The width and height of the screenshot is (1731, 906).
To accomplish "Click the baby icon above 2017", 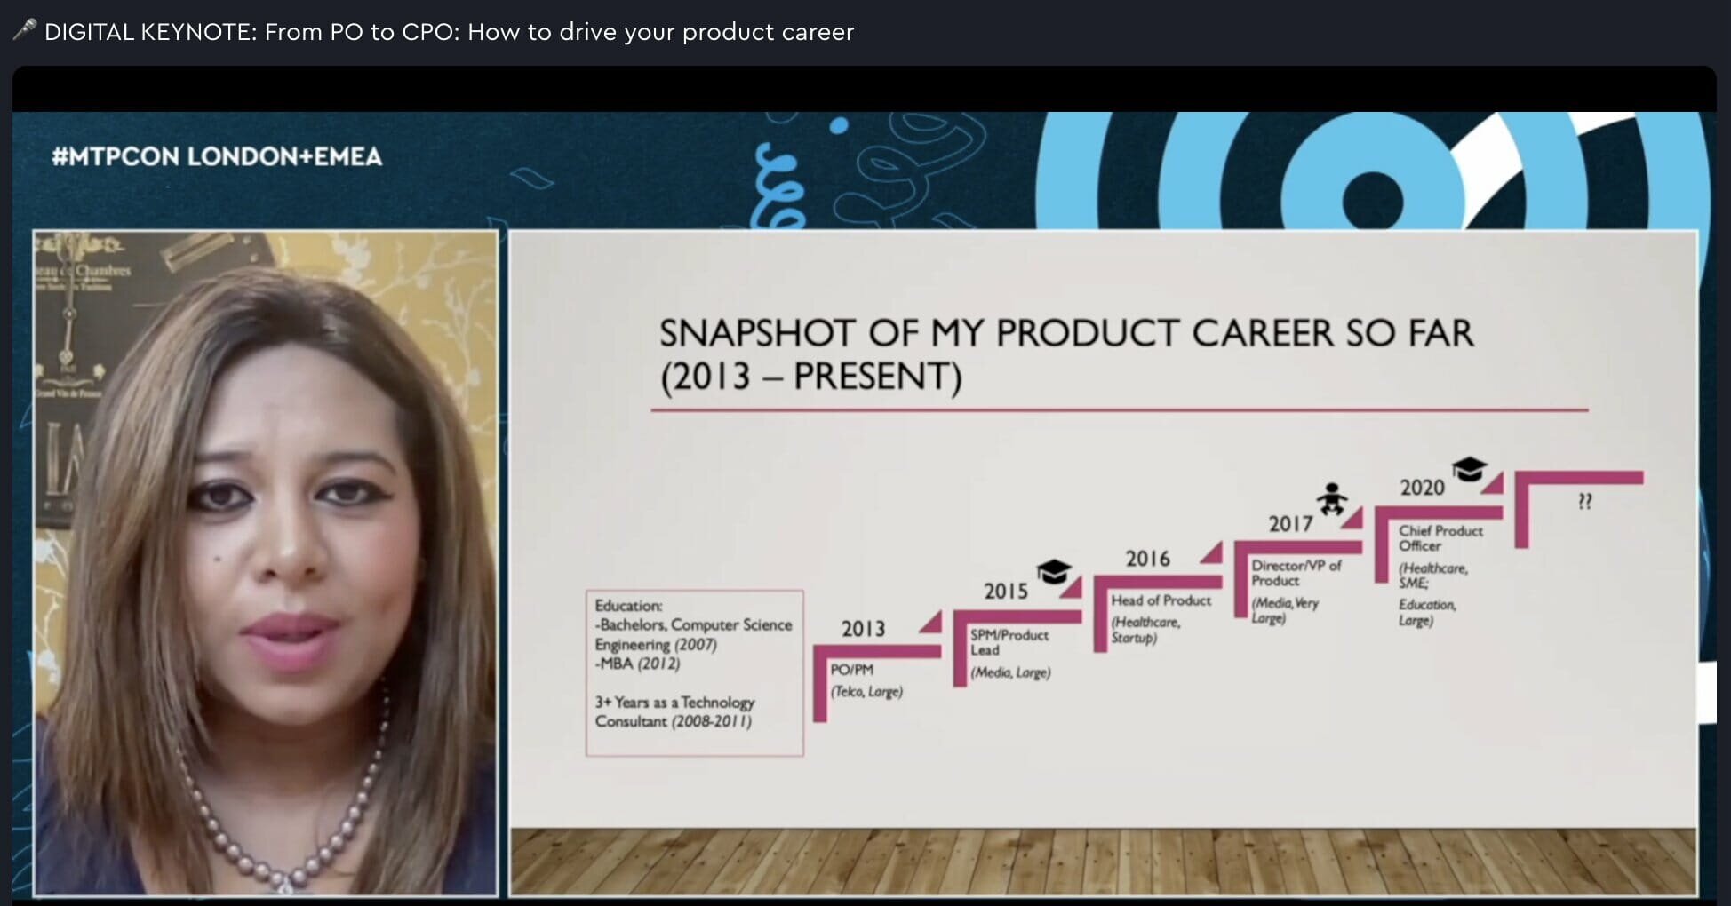I will (1331, 499).
